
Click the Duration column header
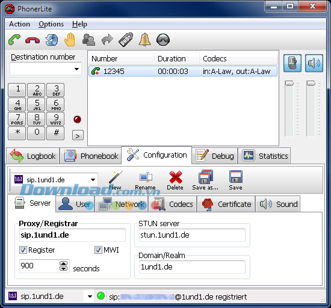[x=177, y=58]
